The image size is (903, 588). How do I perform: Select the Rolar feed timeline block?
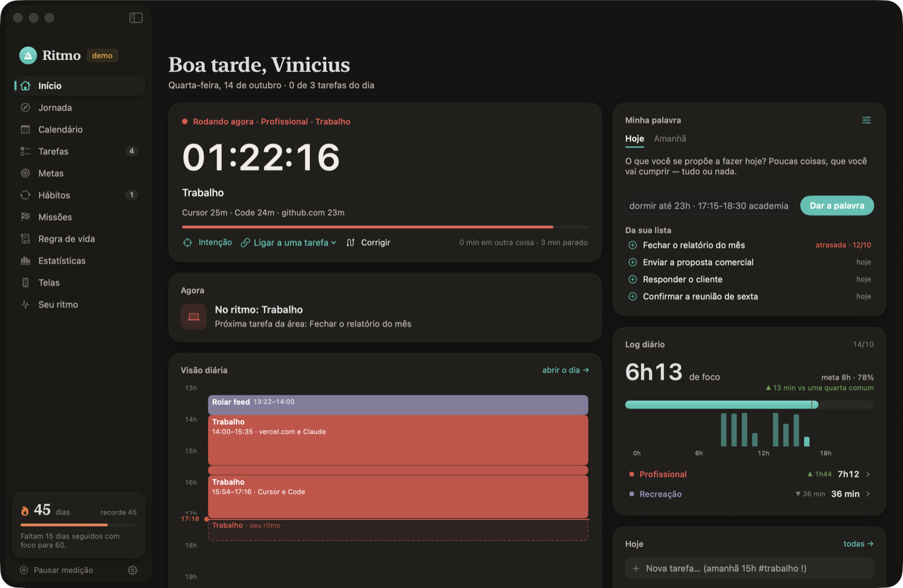click(398, 405)
